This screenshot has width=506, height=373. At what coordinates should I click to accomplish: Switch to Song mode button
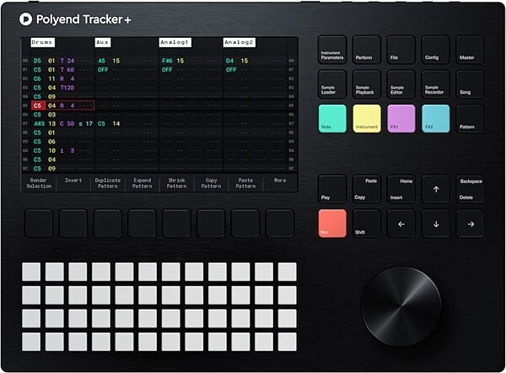click(471, 84)
